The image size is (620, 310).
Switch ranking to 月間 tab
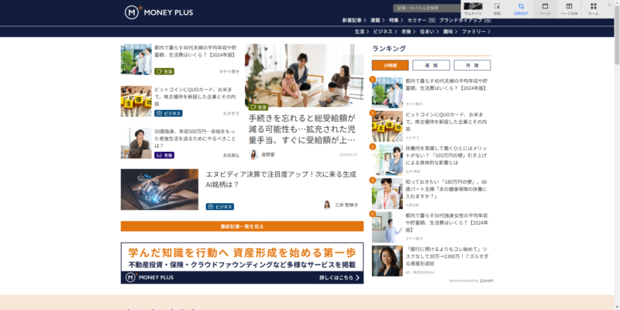[472, 65]
